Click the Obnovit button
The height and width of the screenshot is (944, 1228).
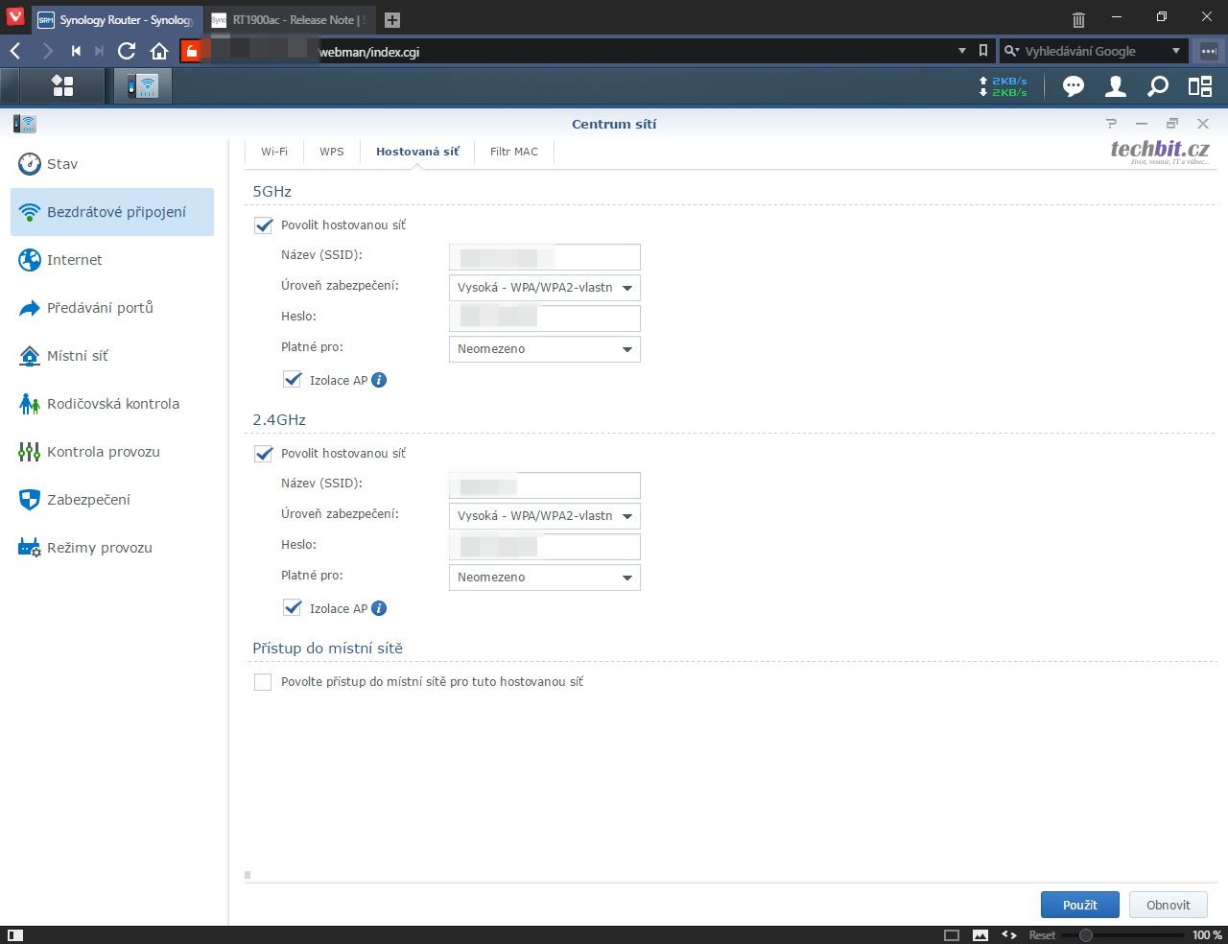coord(1168,905)
